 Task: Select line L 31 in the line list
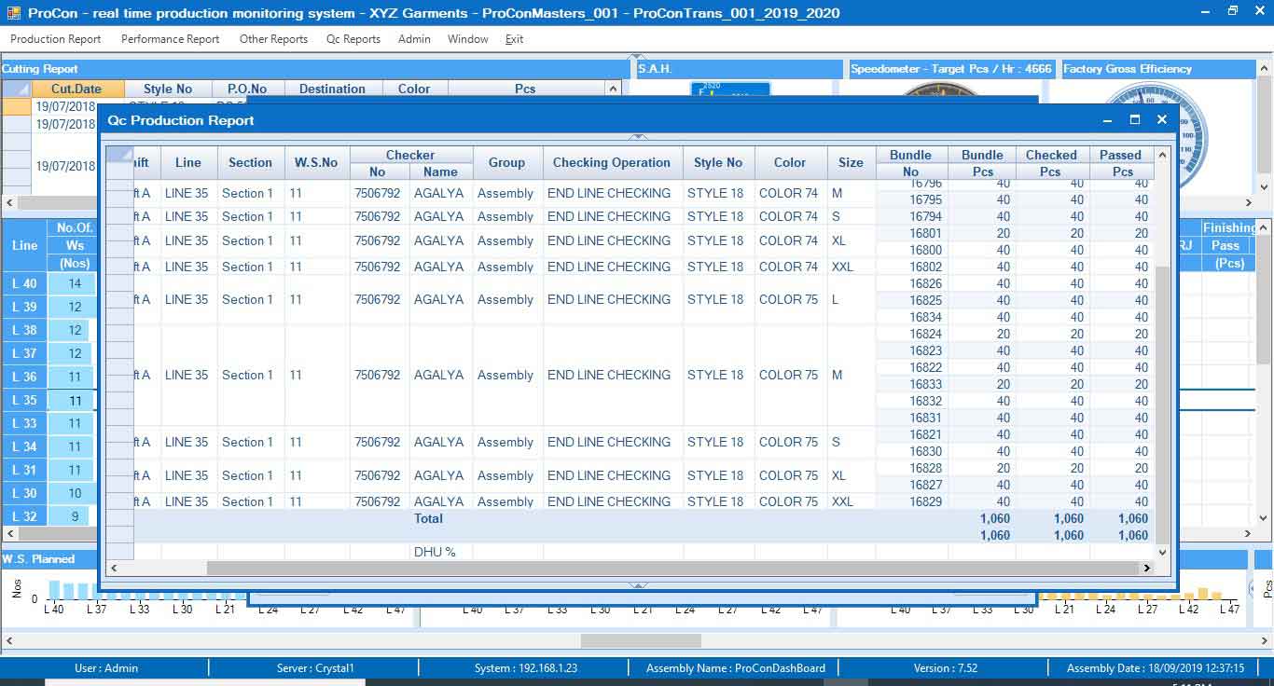pyautogui.click(x=24, y=470)
